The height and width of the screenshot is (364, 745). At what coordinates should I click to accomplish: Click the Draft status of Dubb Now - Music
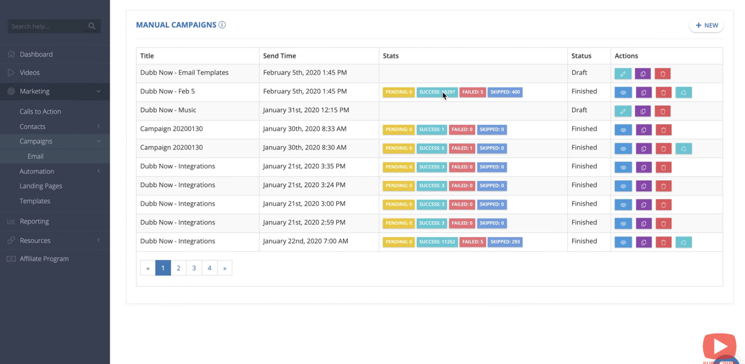579,110
